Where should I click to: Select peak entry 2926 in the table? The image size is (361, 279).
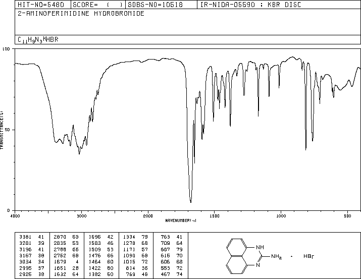click(32, 274)
